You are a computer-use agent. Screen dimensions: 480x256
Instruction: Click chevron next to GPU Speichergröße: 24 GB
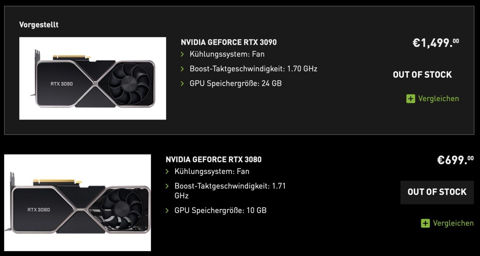click(x=182, y=84)
